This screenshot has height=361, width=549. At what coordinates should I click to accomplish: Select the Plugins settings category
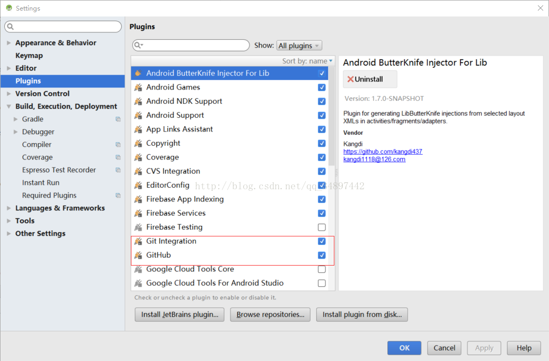tap(63, 81)
